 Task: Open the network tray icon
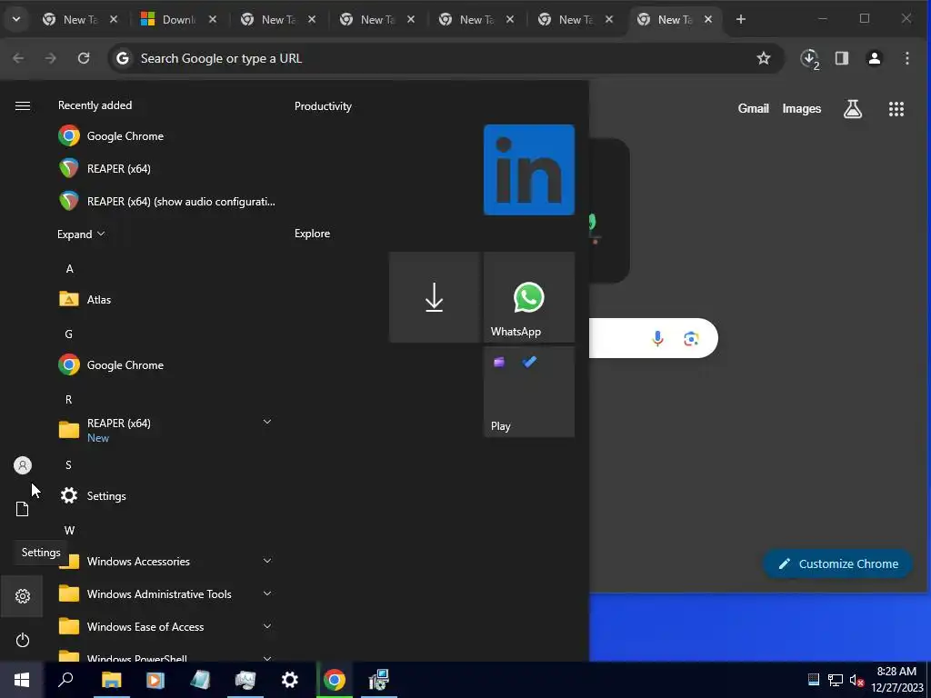click(836, 680)
